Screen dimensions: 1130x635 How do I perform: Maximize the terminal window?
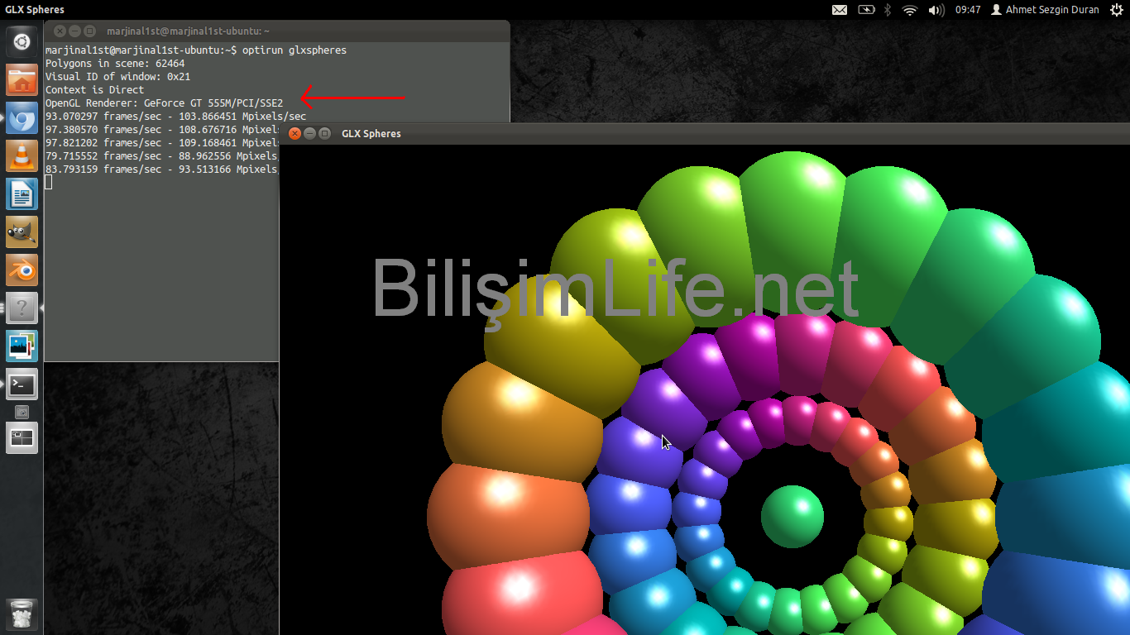pyautogui.click(x=90, y=31)
